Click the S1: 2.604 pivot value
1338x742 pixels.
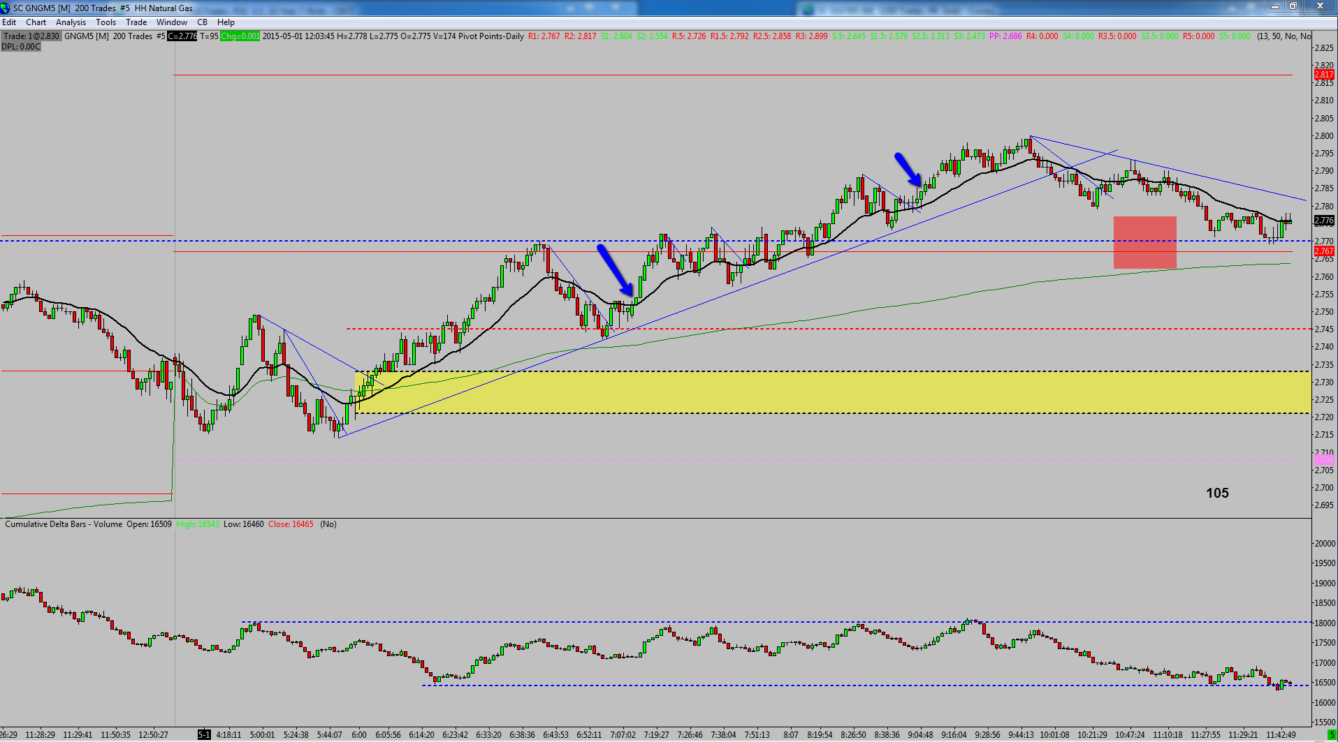[x=616, y=36]
